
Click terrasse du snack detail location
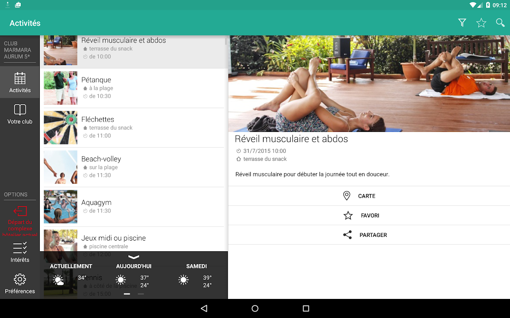click(265, 159)
